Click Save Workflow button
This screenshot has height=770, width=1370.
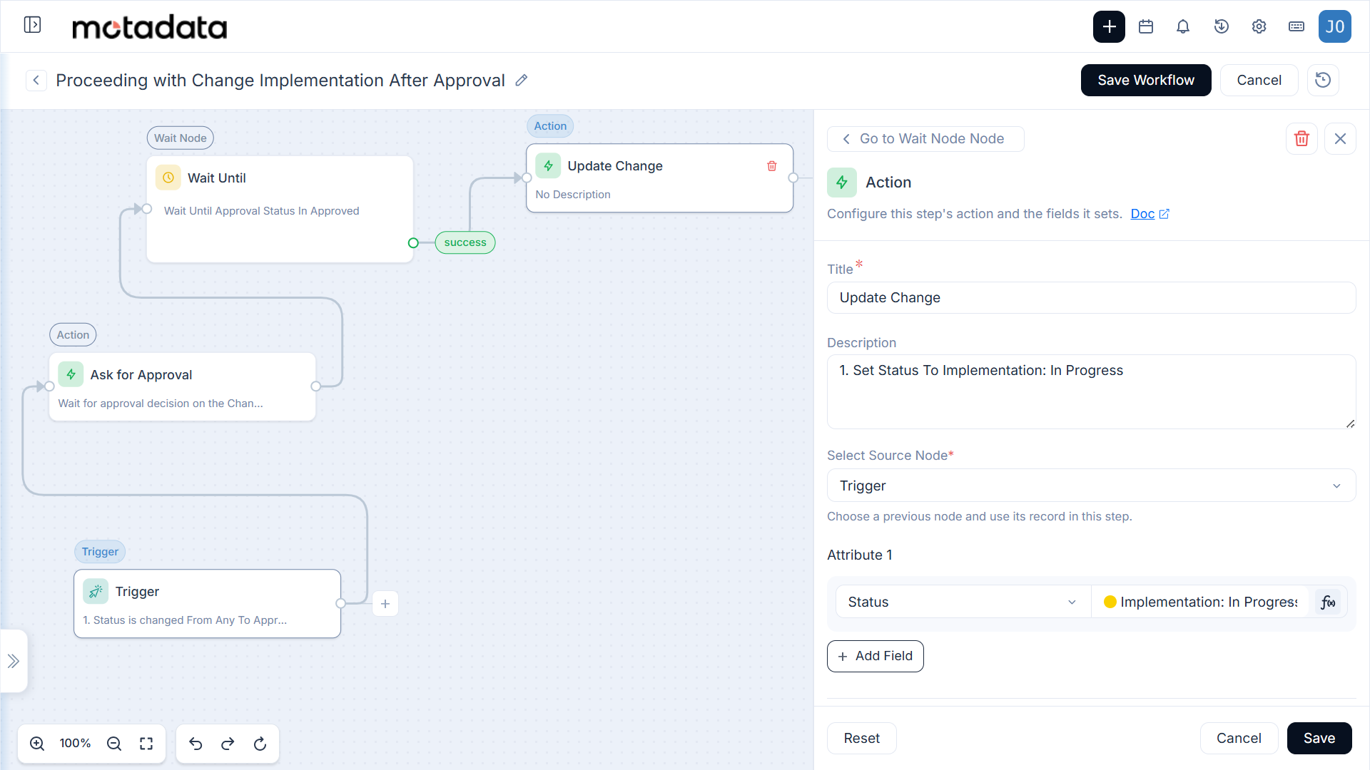click(x=1146, y=80)
